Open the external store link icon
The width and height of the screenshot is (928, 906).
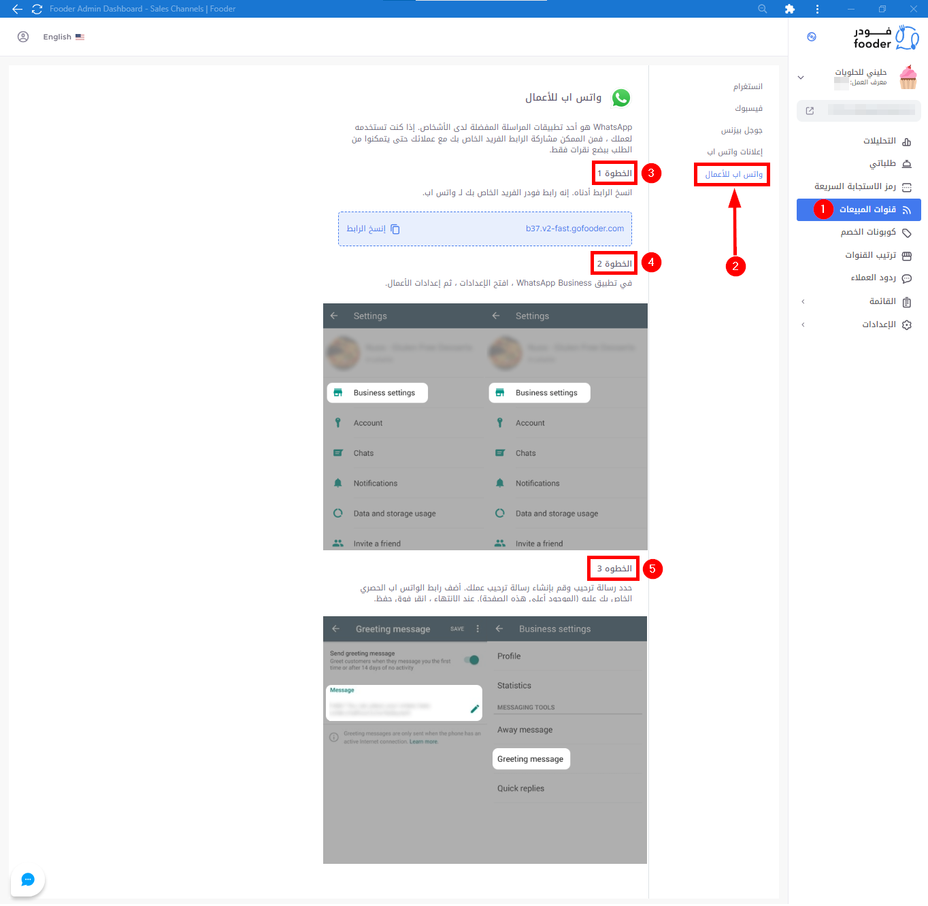[810, 111]
